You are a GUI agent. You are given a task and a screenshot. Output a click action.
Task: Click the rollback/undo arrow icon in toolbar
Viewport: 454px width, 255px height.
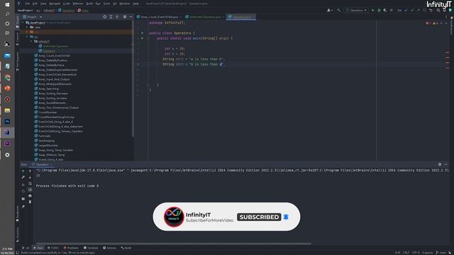click(x=431, y=10)
